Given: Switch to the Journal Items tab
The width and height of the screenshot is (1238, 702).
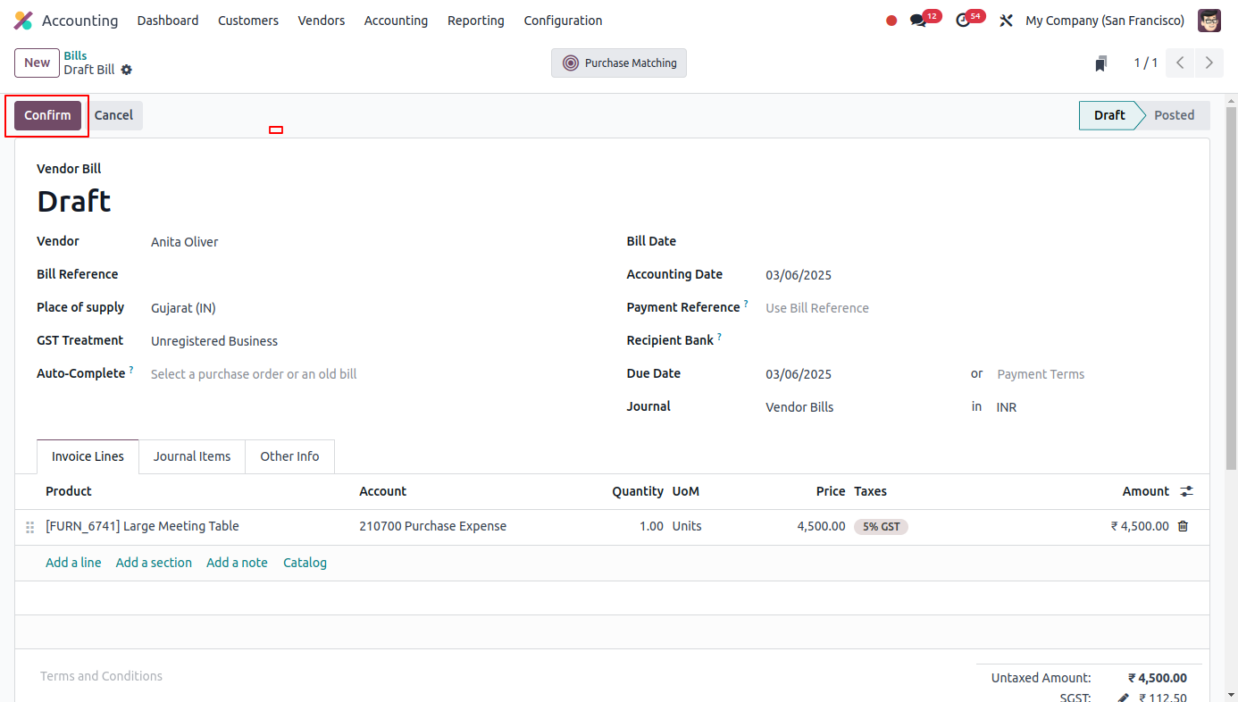Looking at the screenshot, I should [x=191, y=456].
